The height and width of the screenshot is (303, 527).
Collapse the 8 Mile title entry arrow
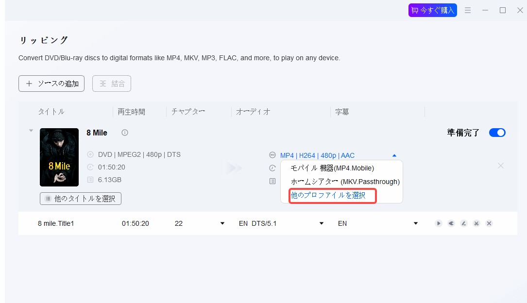point(31,130)
